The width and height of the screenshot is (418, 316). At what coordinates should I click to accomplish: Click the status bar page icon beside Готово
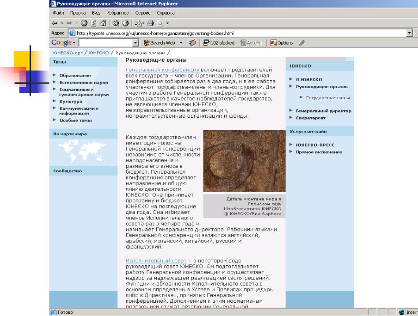point(53,312)
